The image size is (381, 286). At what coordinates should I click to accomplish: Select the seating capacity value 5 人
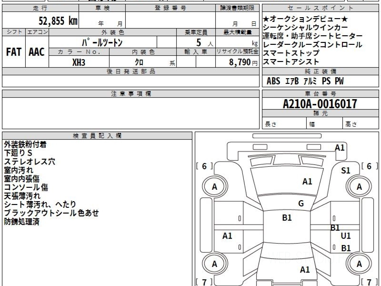pyautogui.click(x=204, y=42)
